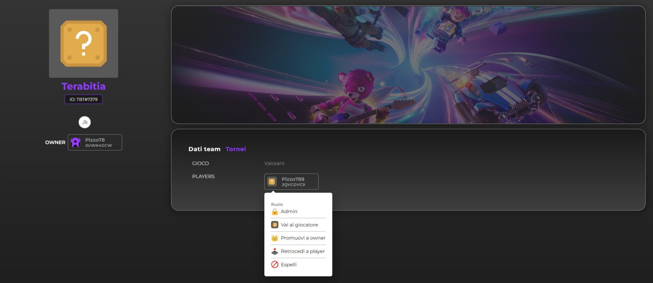The image size is (653, 283).
Task: Expel the player via the Espelli label
Action: point(289,264)
